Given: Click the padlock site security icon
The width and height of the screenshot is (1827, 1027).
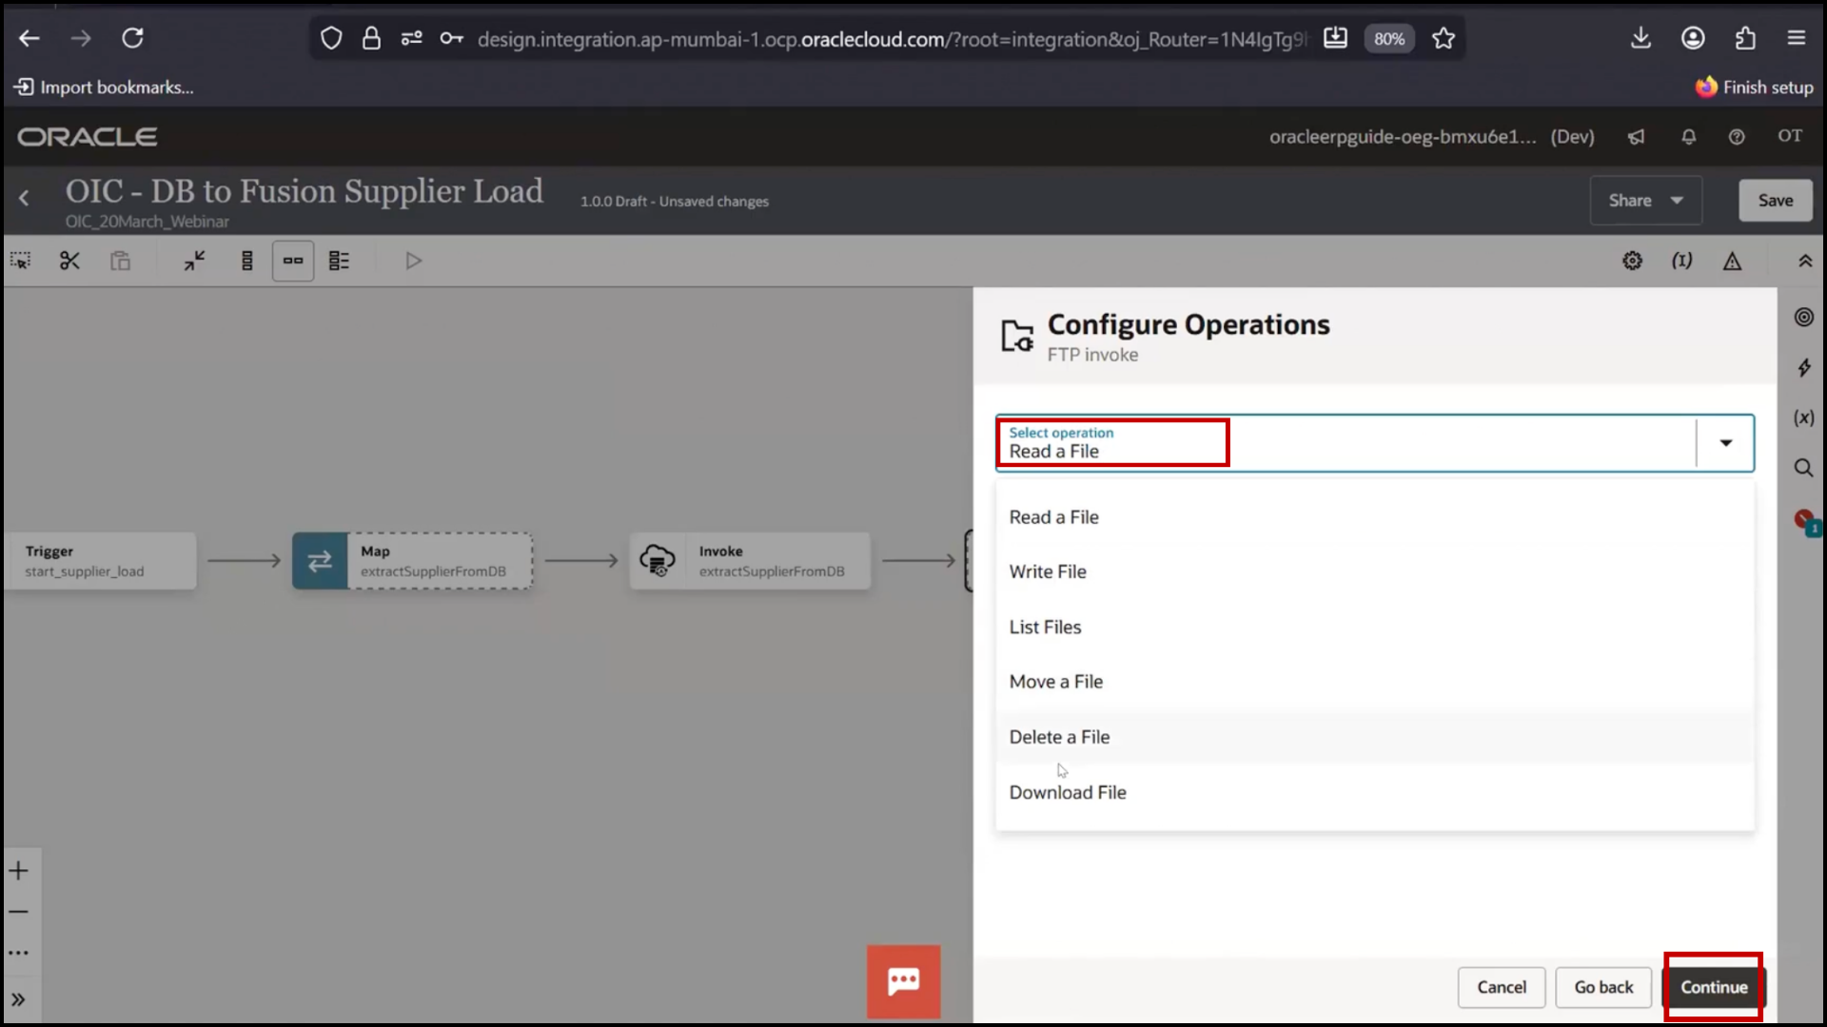Looking at the screenshot, I should [371, 38].
